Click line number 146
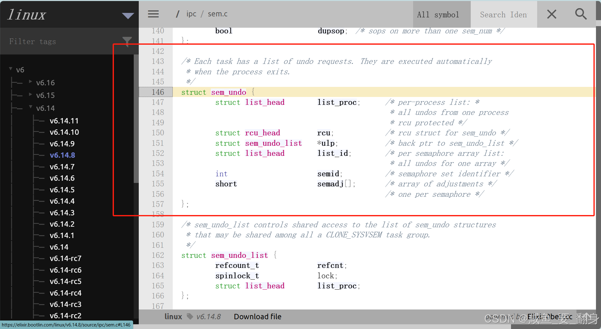Viewport: 601px width, 329px height. pos(158,92)
